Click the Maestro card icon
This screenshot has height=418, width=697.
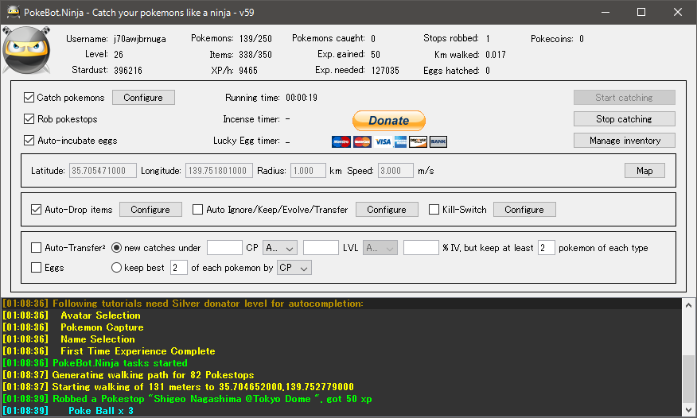[x=341, y=141]
